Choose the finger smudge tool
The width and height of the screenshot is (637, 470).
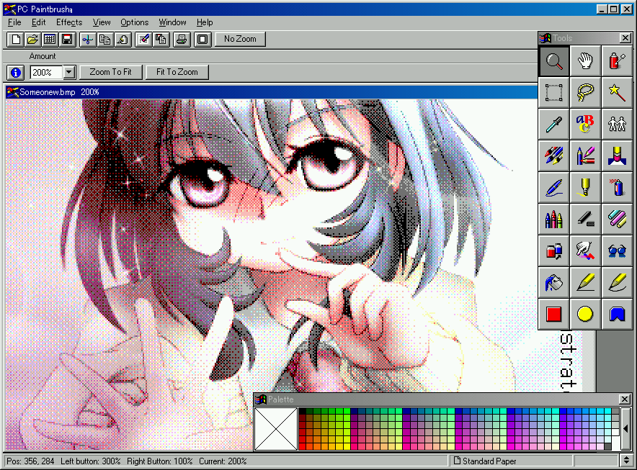(585, 250)
